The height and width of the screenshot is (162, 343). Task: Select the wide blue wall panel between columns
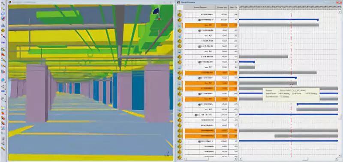[x=138, y=90]
